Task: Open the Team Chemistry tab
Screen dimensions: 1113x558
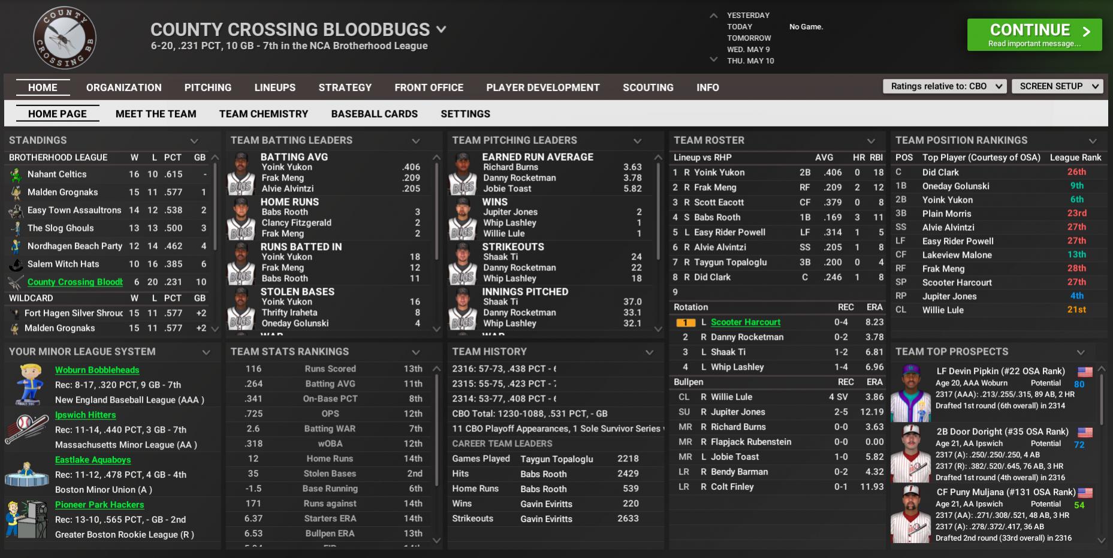Action: (263, 114)
